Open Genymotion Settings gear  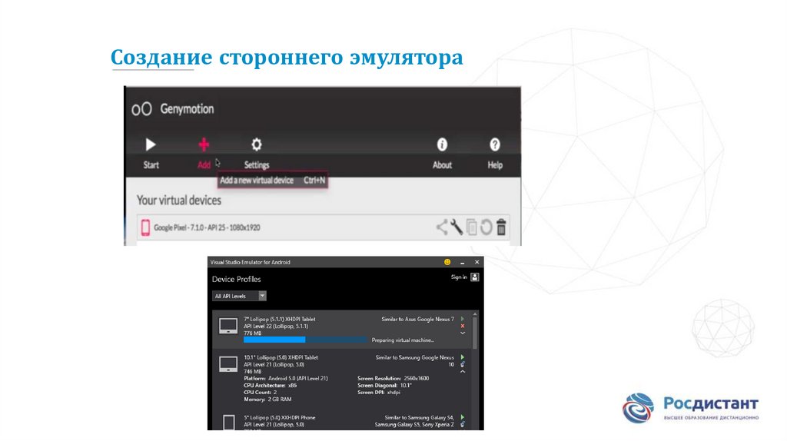257,145
